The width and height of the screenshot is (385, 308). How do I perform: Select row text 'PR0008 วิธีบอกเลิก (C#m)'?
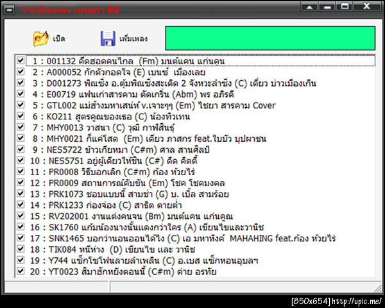99,172
